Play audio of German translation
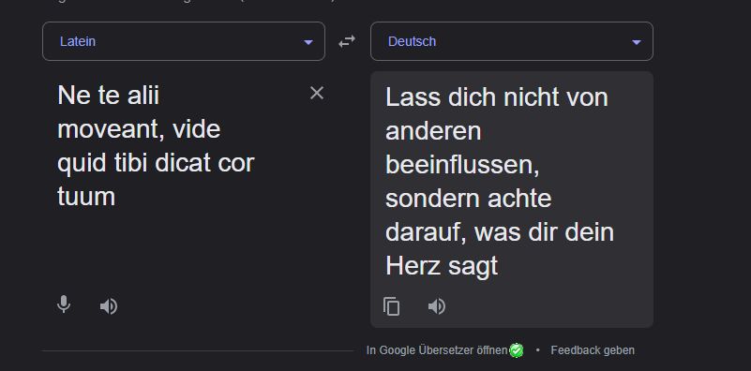Image resolution: width=751 pixels, height=371 pixels. [436, 306]
